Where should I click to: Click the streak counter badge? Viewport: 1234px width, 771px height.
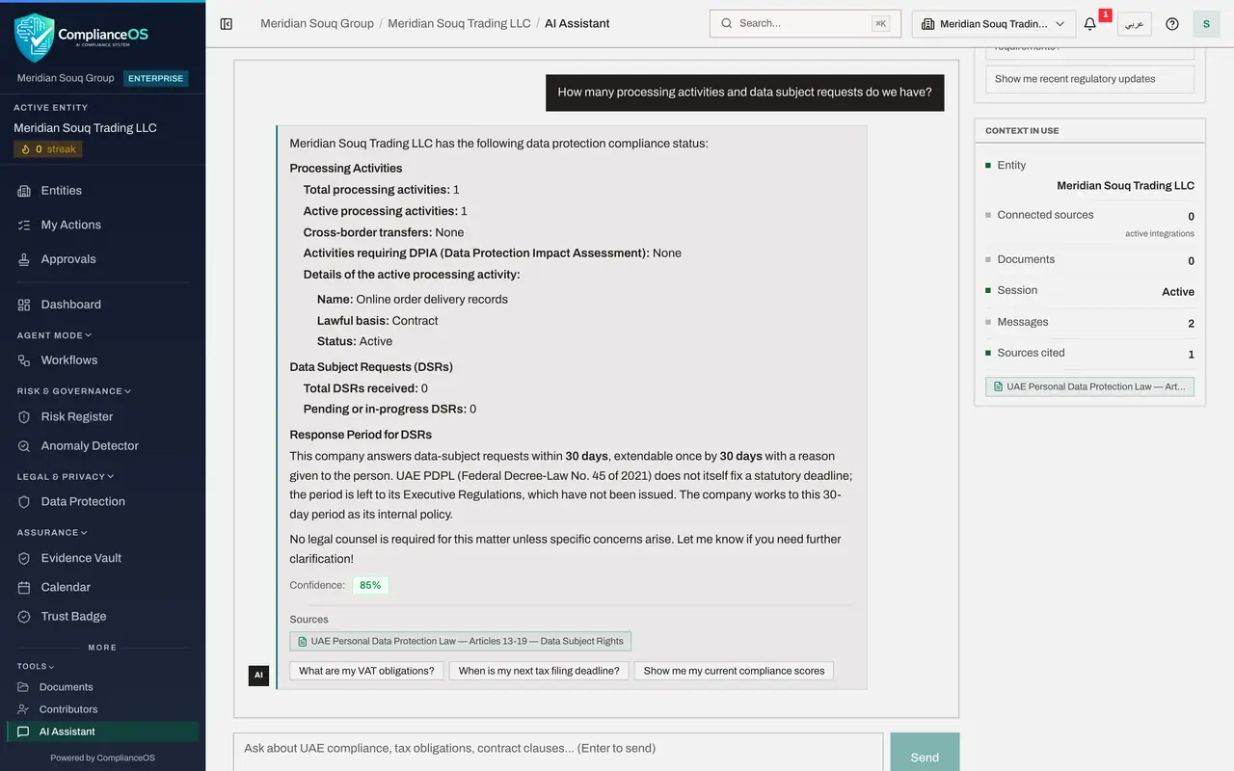point(48,149)
